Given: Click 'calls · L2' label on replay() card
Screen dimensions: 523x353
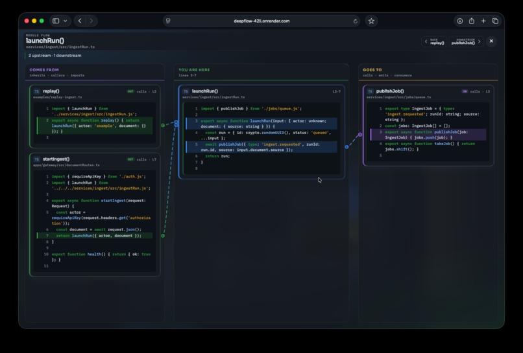Looking at the screenshot, I should [146, 91].
